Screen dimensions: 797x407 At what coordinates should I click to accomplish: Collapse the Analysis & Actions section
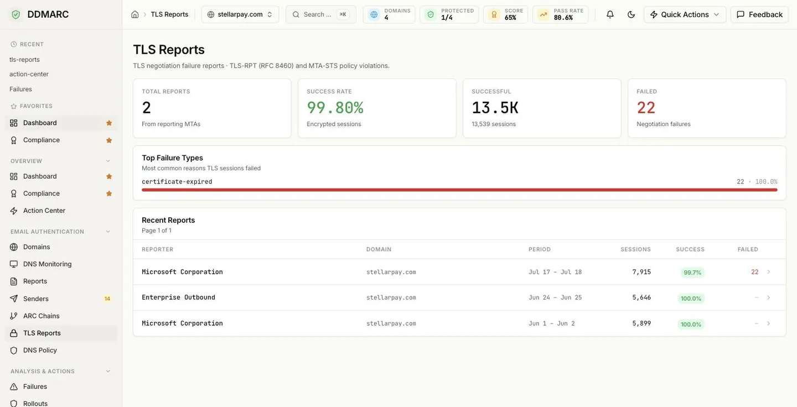[x=108, y=371]
